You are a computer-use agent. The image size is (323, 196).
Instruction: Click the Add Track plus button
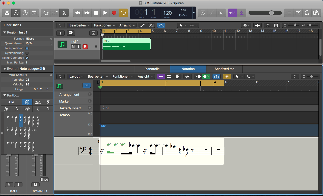point(60,33)
